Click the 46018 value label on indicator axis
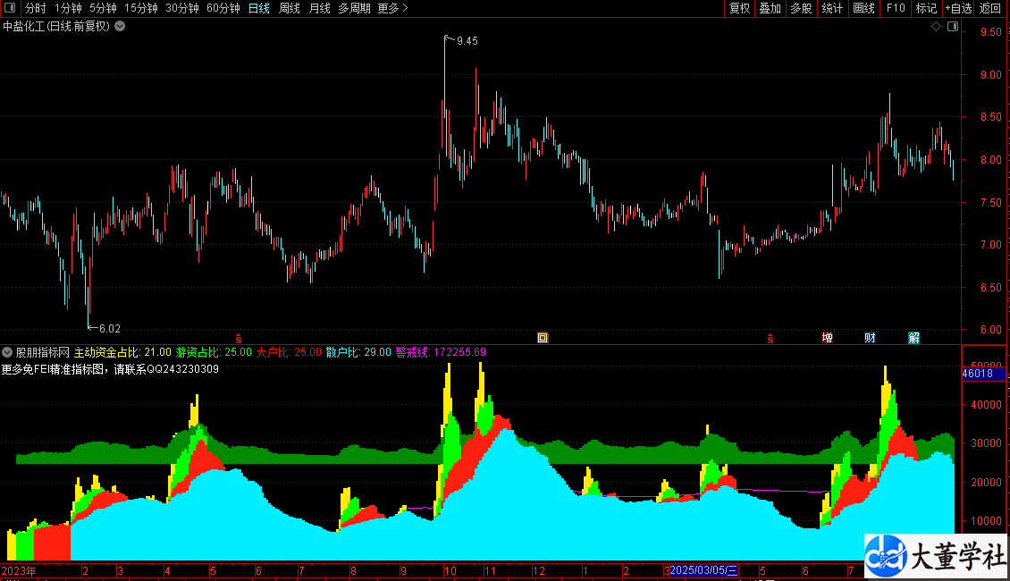The height and width of the screenshot is (581, 1010). point(977,374)
